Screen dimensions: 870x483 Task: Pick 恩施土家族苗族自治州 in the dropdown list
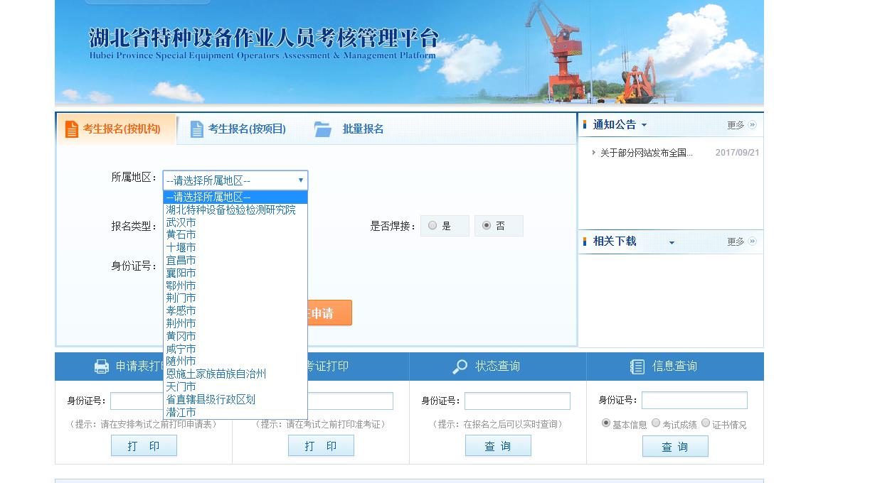click(216, 374)
